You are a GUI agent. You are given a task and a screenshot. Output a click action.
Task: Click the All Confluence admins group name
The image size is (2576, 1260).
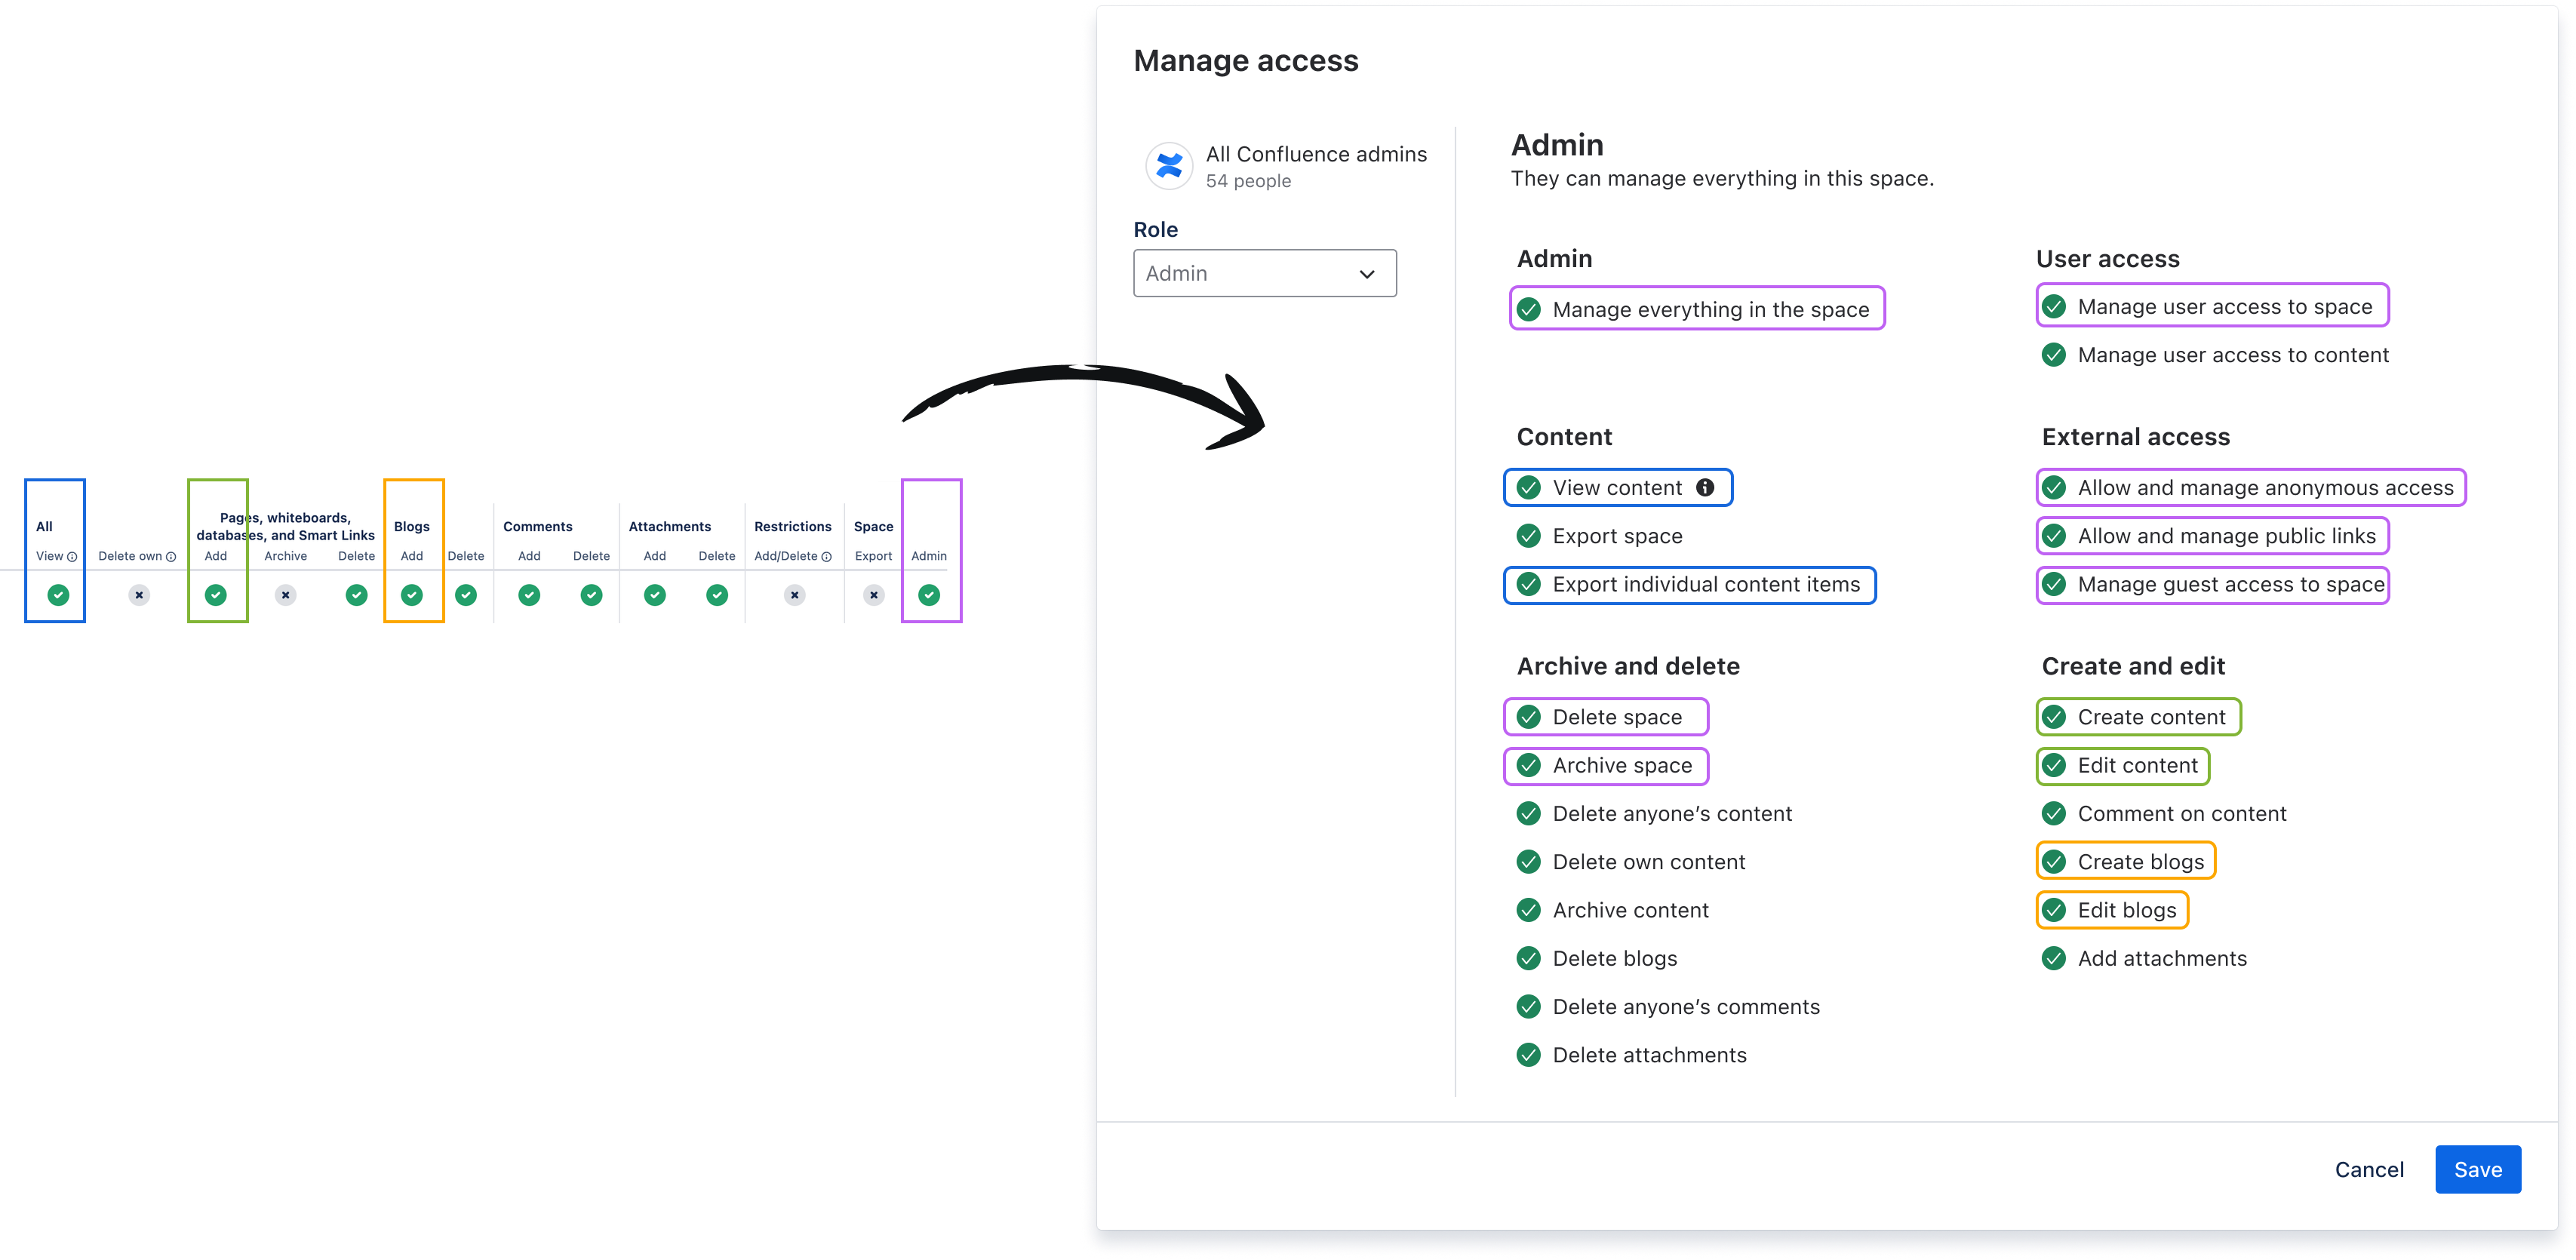pos(1316,154)
